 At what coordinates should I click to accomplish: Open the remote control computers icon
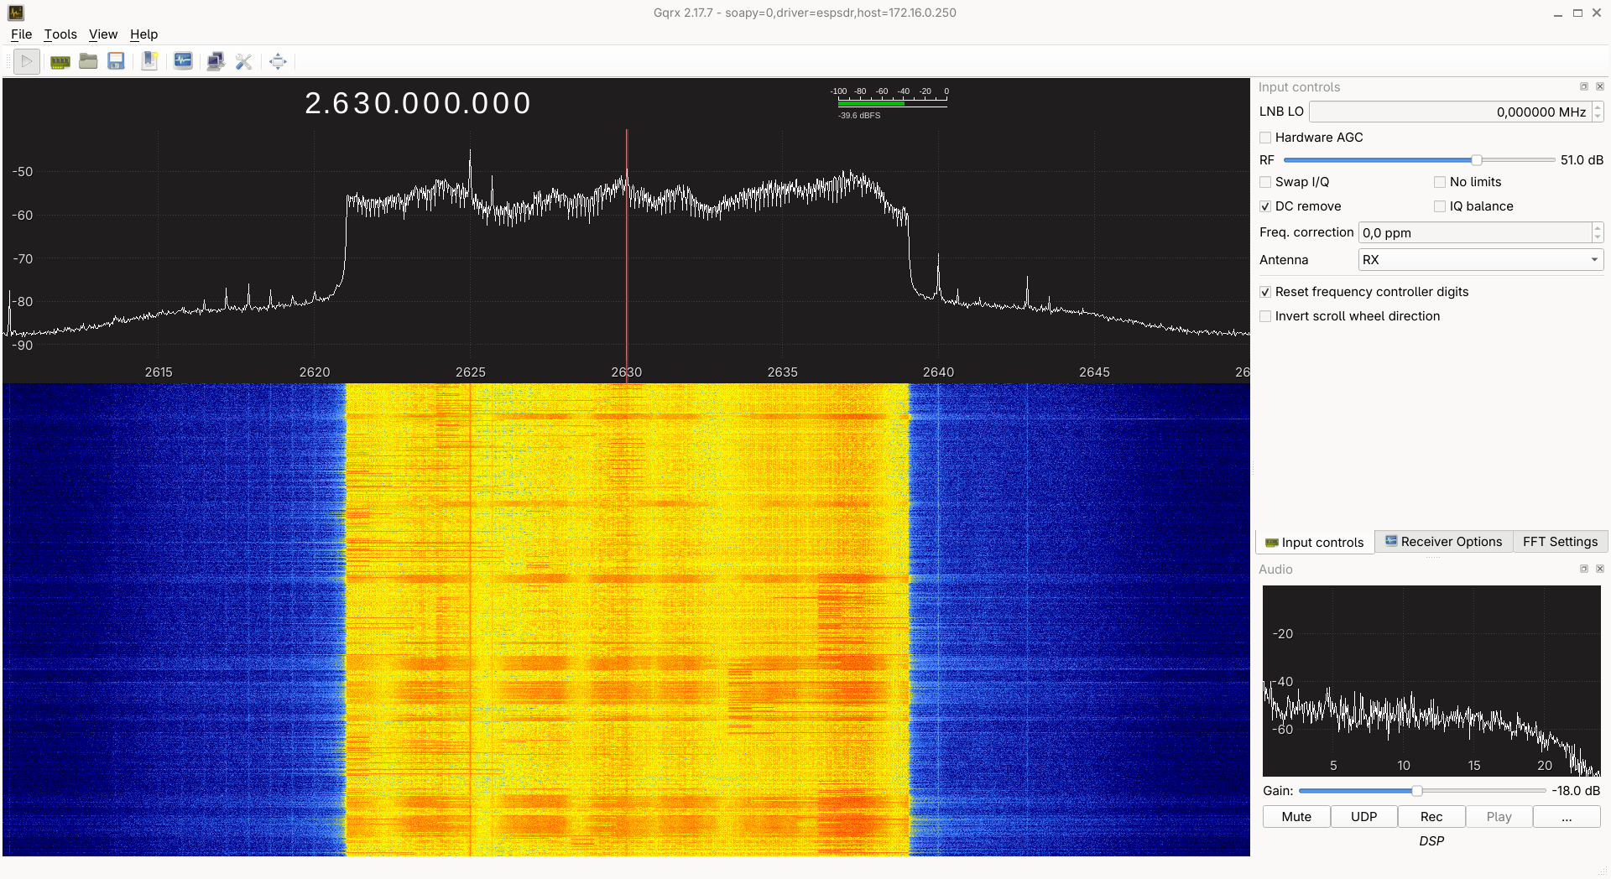tap(216, 61)
